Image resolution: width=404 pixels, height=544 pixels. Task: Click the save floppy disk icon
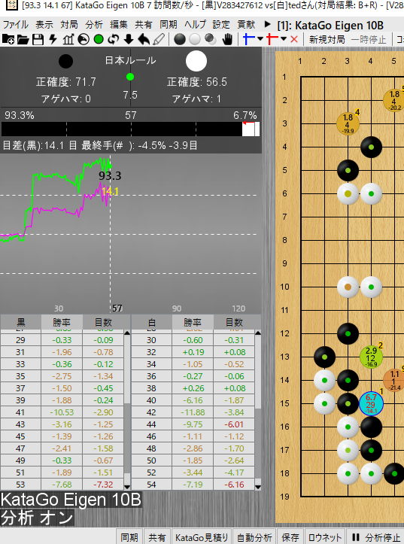(x=38, y=40)
